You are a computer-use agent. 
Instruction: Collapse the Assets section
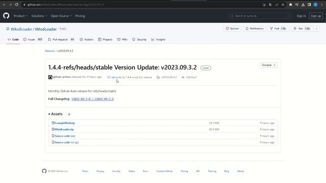pos(56,114)
